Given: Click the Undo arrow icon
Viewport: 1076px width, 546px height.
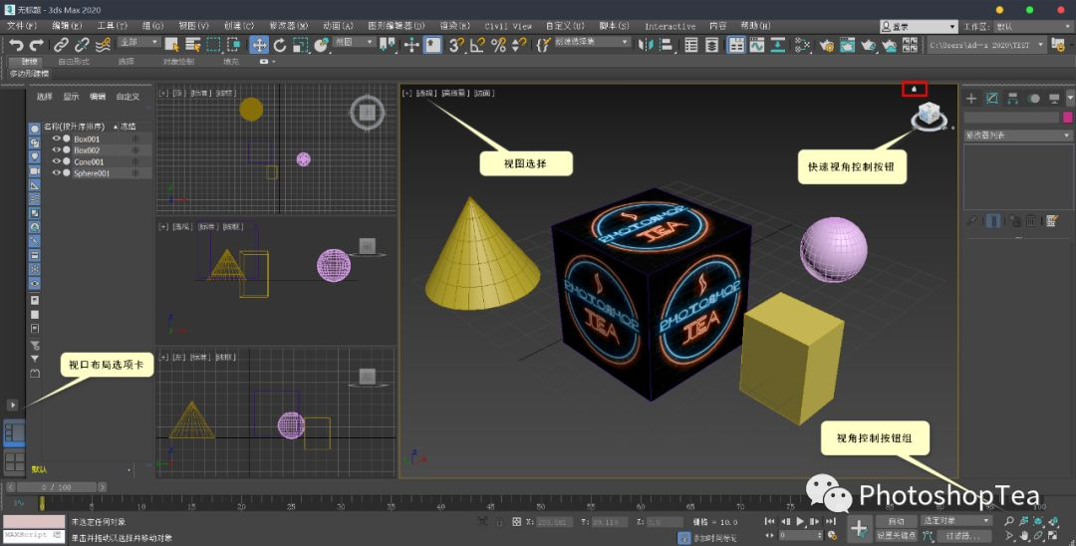Looking at the screenshot, I should point(16,45).
